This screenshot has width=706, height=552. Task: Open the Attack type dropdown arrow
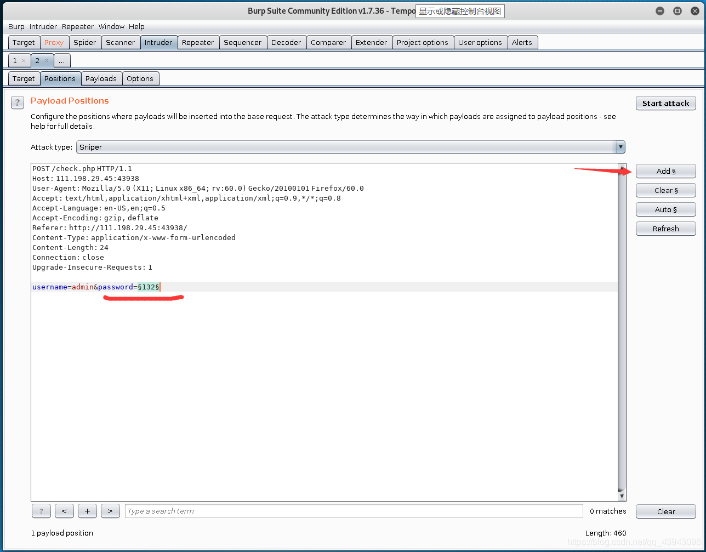(x=620, y=147)
